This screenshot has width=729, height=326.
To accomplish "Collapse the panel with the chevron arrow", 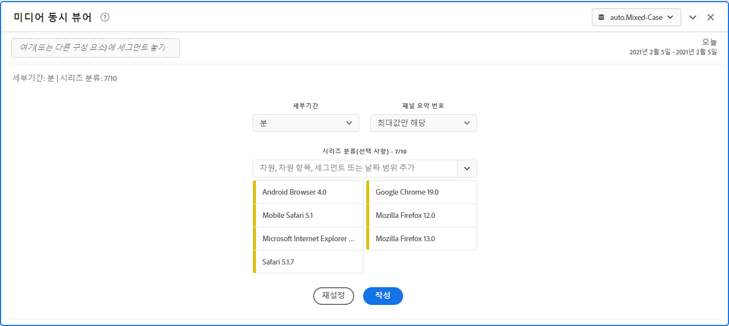I will pos(692,17).
